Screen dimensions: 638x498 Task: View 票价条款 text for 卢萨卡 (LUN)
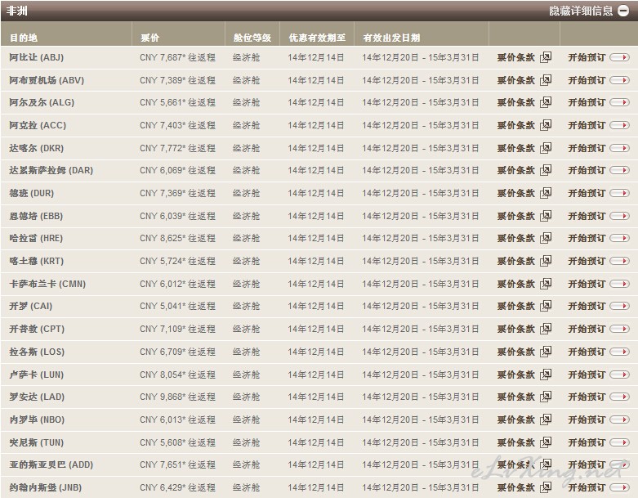(x=516, y=375)
